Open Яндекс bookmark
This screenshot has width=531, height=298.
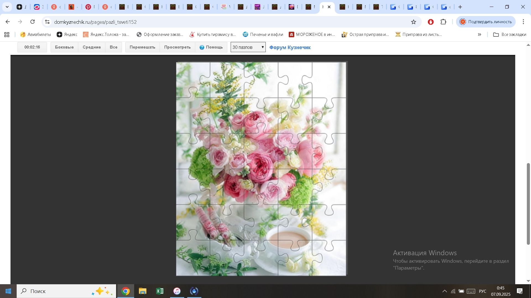point(67,34)
